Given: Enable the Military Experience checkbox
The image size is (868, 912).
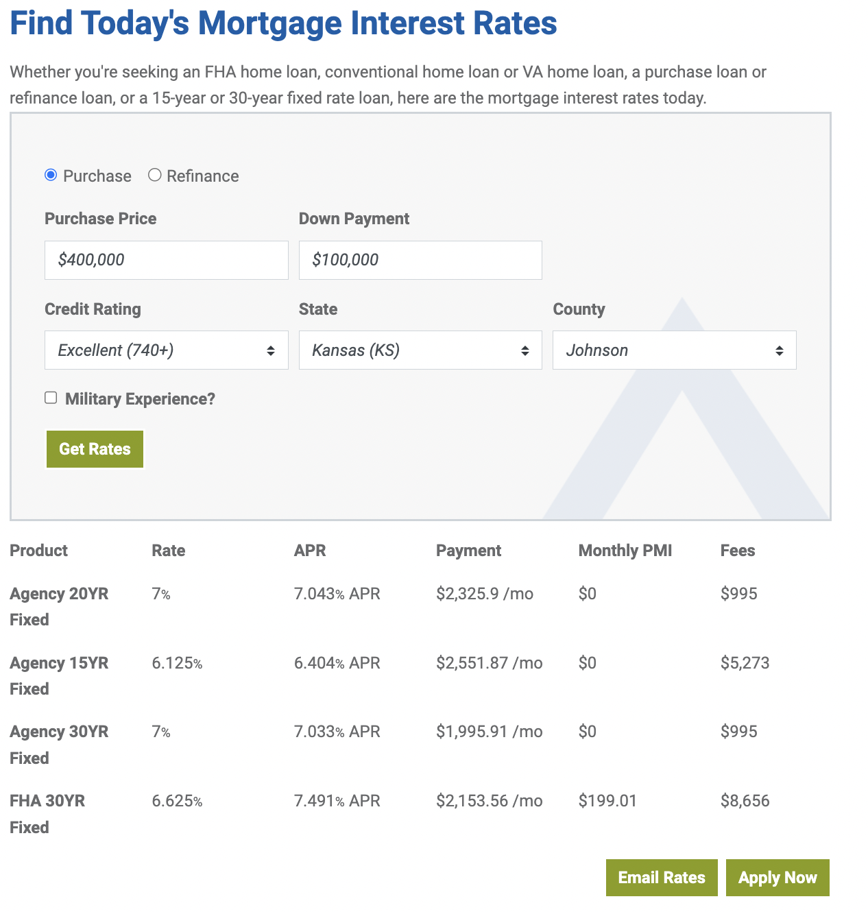Looking at the screenshot, I should pyautogui.click(x=51, y=397).
